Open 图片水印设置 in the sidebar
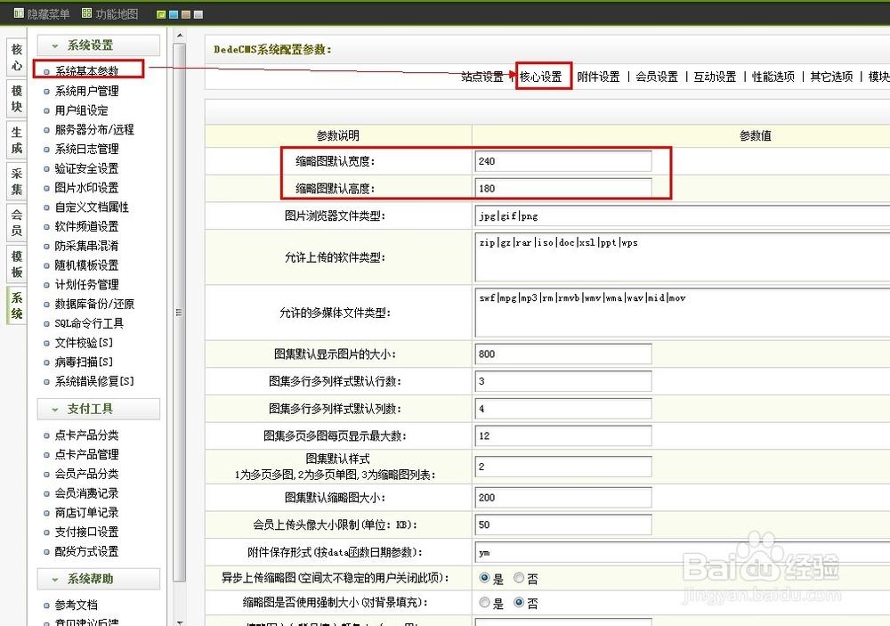Image resolution: width=890 pixels, height=626 pixels. click(87, 188)
